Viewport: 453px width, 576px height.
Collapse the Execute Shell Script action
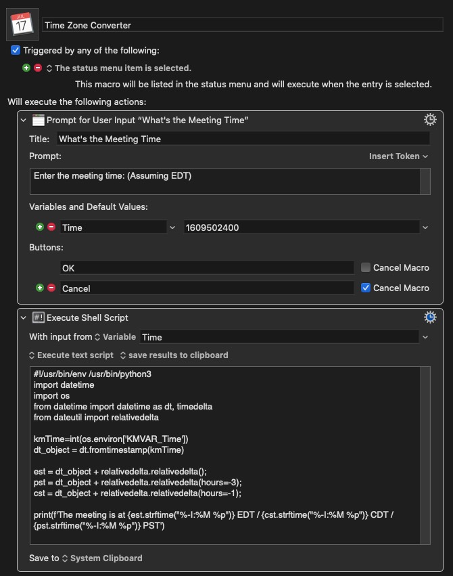tap(24, 317)
